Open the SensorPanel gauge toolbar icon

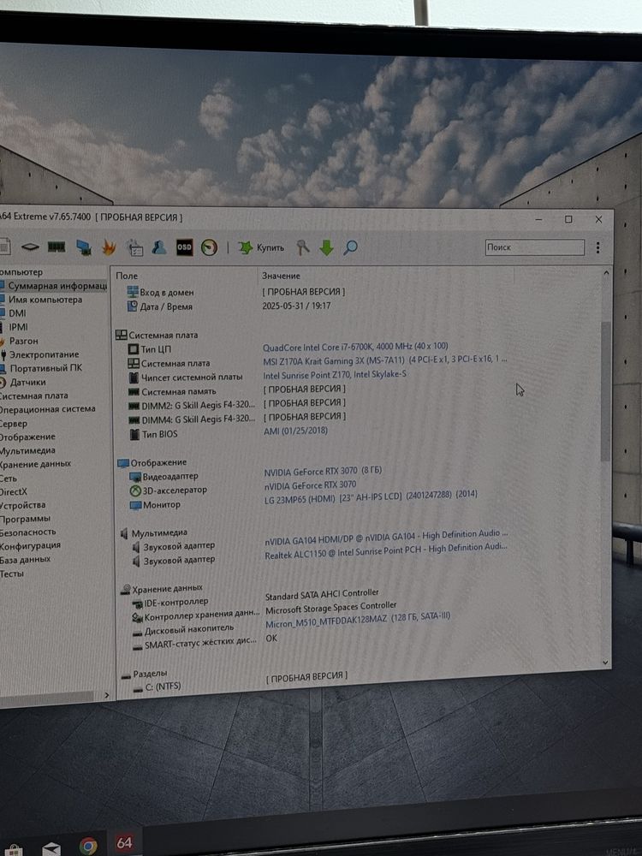(209, 248)
